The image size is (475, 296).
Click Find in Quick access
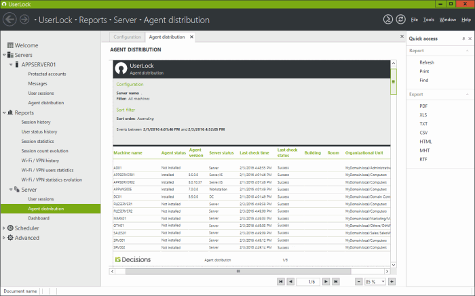[x=424, y=80]
